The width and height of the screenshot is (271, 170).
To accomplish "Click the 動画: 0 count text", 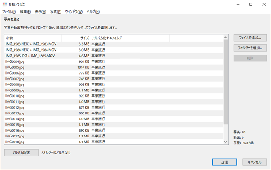I will (238, 137).
